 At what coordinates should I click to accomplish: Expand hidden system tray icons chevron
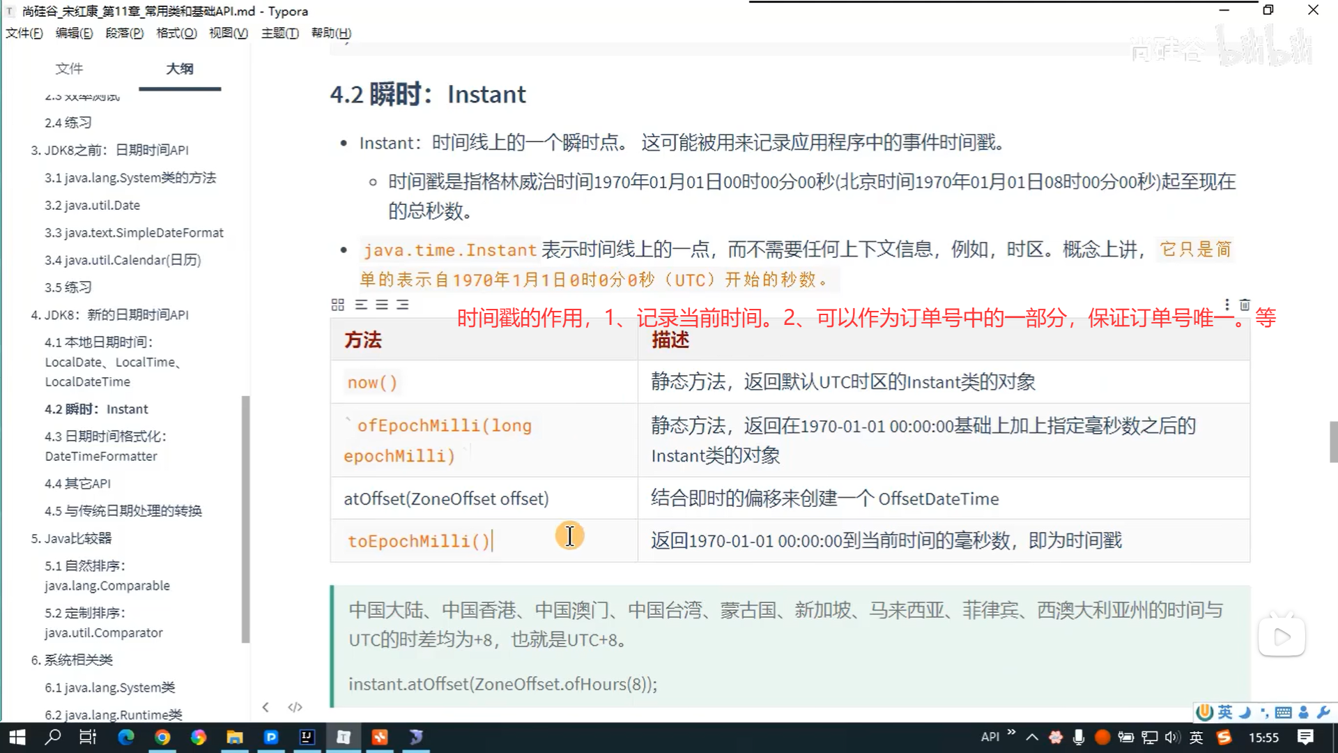tap(1032, 737)
